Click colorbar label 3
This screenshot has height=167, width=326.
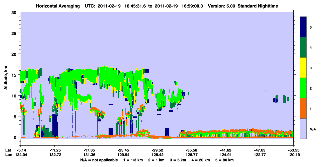[311, 68]
